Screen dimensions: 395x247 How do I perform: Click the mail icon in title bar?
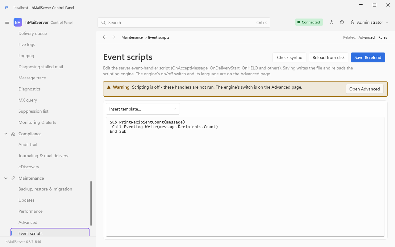coord(7,8)
